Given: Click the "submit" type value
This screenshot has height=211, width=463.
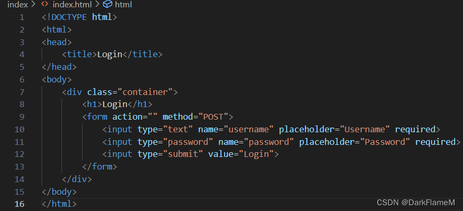Looking at the screenshot, I should (183, 154).
